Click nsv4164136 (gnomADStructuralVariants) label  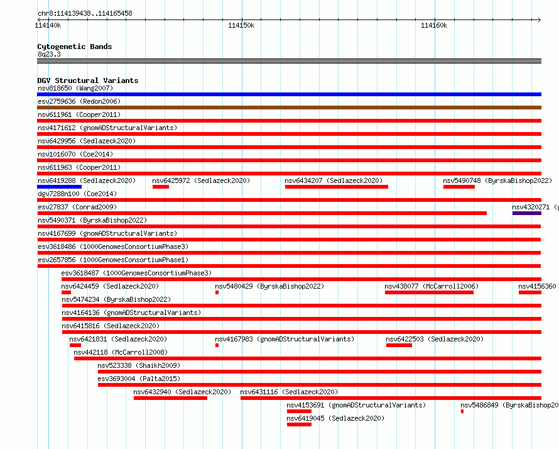click(x=131, y=313)
